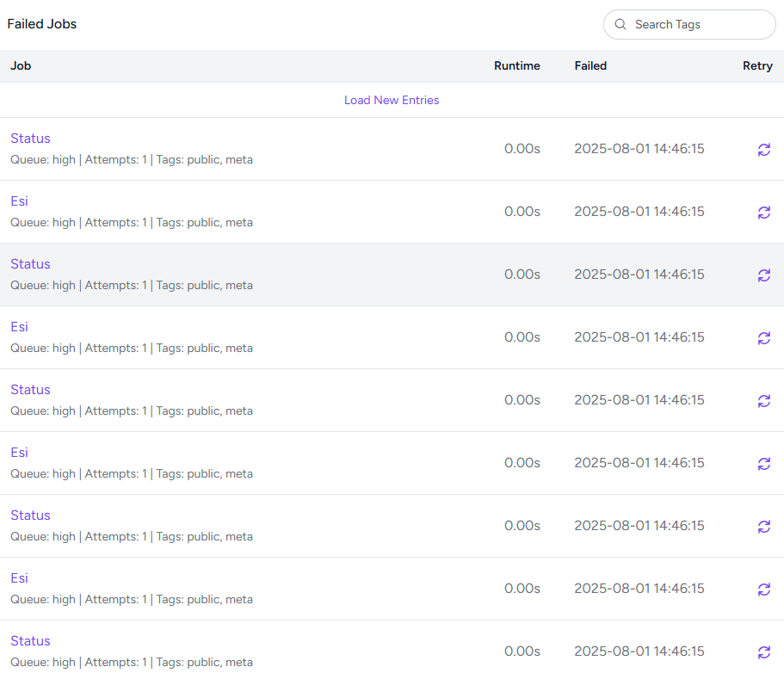This screenshot has width=784, height=673.
Task: Open the first Status job details
Action: [30, 139]
